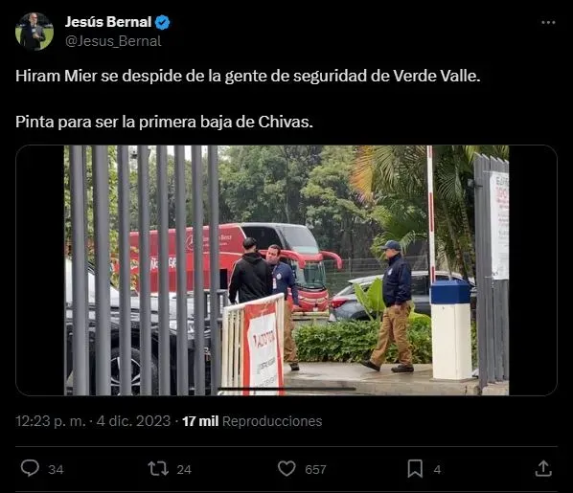Viewport: 573px width, 493px height.
Task: Open the share upload icon
Action: tap(543, 468)
